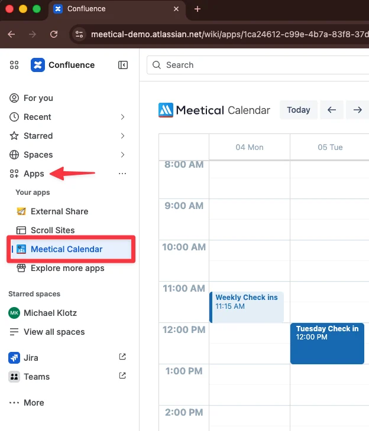Click the For you person icon
This screenshot has width=369, height=431.
pyautogui.click(x=14, y=98)
